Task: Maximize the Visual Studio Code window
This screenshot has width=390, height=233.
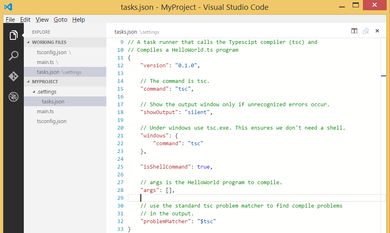Action: click(356, 5)
